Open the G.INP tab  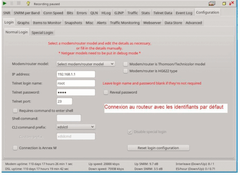[x=119, y=13]
